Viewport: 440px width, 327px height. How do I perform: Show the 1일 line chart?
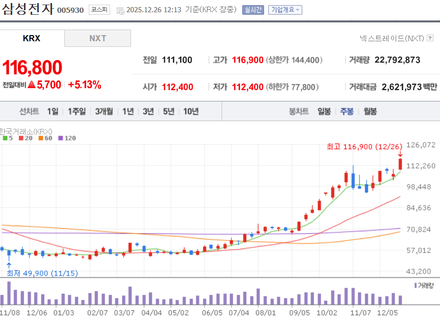53,112
